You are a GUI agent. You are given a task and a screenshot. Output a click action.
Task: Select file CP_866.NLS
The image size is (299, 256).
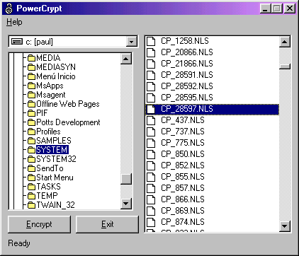point(183,199)
